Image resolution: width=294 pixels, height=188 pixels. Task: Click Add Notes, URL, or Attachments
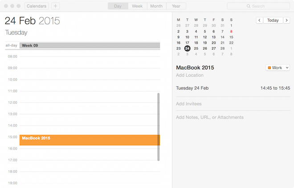pos(210,117)
